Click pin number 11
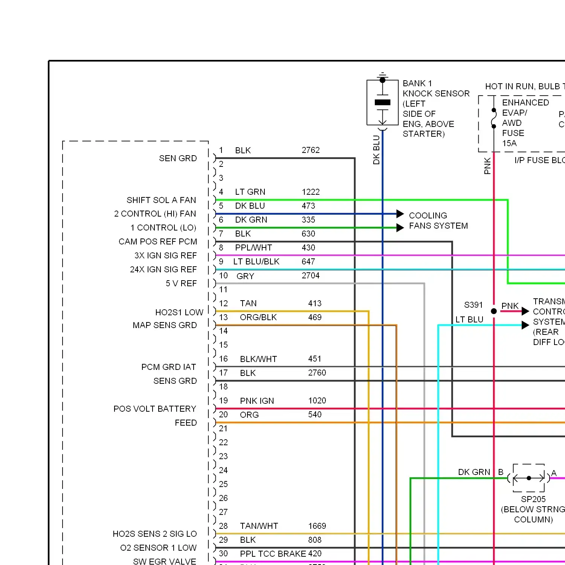The height and width of the screenshot is (565, 565). click(x=223, y=289)
